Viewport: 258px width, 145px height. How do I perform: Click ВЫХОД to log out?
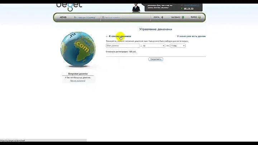[193, 17]
